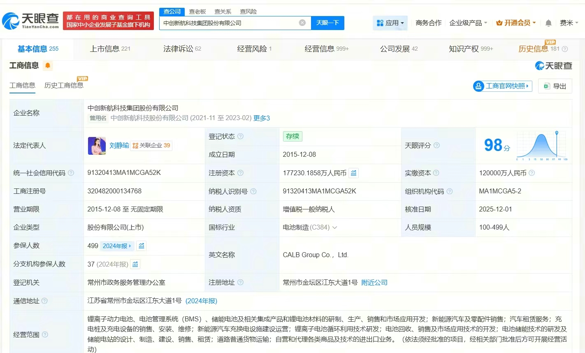Image resolution: width=585 pixels, height=353 pixels.
Task: View the 经营风险 tab
Action: point(255,49)
